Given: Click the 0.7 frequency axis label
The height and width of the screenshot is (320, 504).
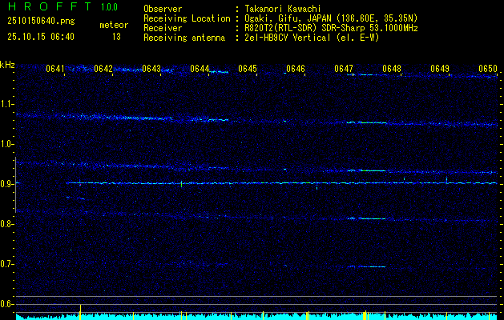Looking at the screenshot, I should 7,264.
